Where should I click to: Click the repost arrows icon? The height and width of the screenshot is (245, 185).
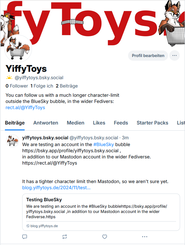click(65, 237)
